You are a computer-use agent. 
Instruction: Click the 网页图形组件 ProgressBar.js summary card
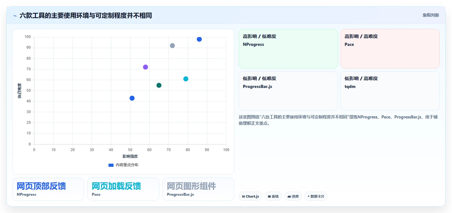(x=198, y=189)
